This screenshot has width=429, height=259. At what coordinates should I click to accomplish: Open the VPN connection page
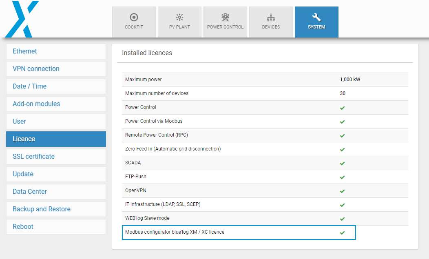pyautogui.click(x=56, y=69)
